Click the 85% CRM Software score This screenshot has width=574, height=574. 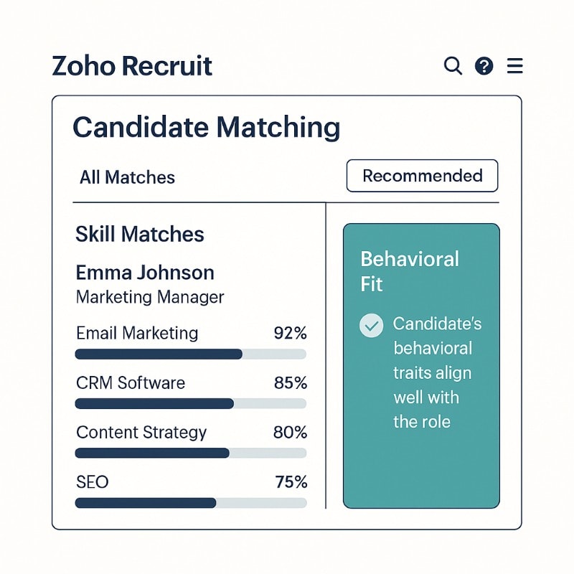(x=290, y=383)
